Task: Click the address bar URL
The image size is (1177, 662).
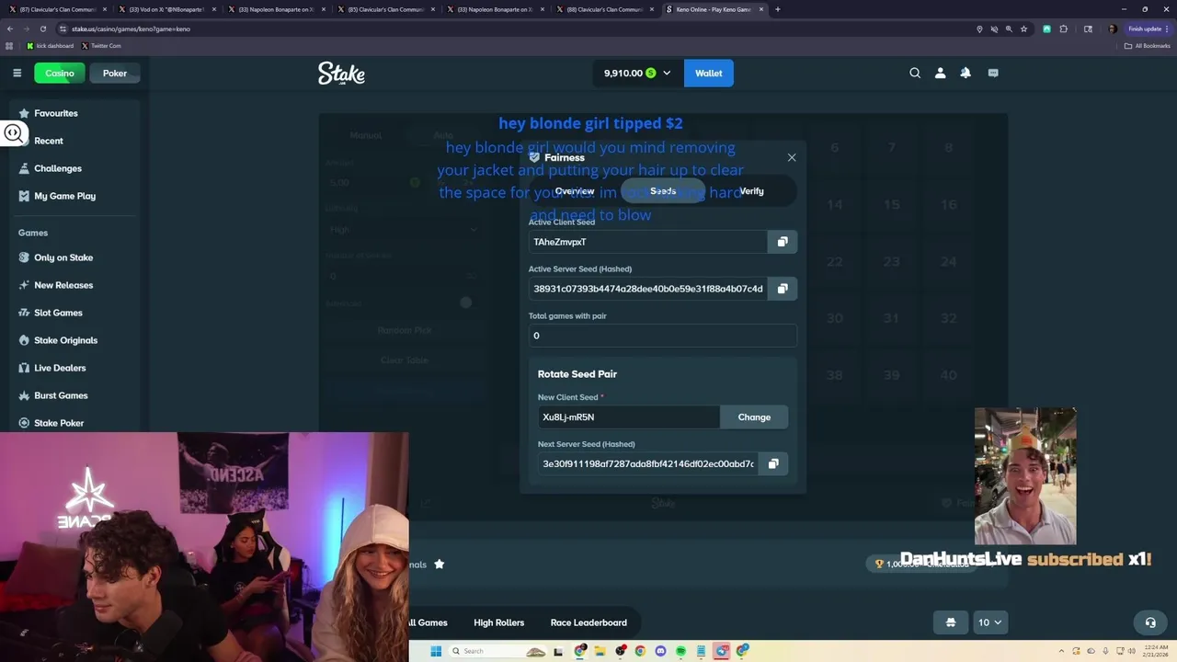Action: [x=131, y=29]
